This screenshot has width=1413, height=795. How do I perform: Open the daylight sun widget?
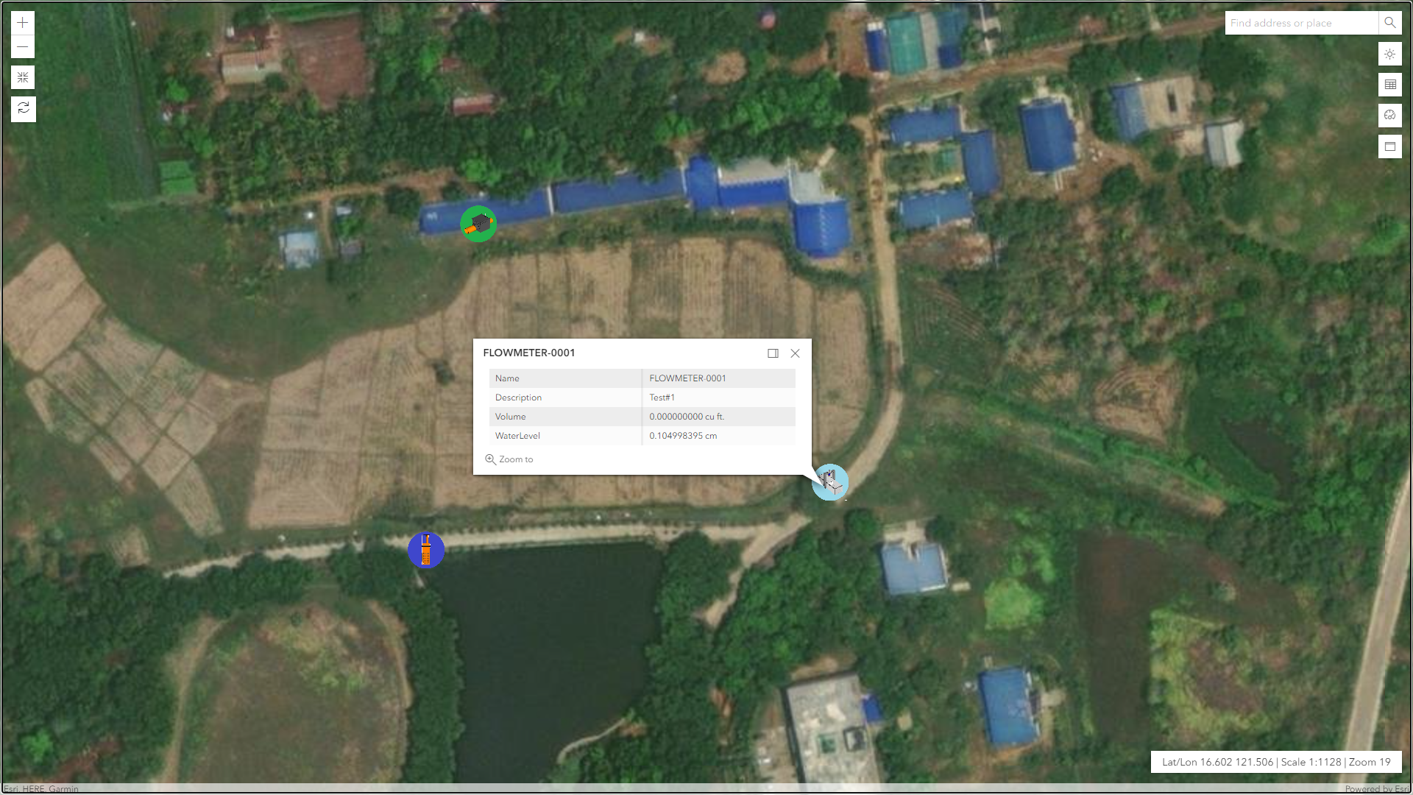point(1389,54)
